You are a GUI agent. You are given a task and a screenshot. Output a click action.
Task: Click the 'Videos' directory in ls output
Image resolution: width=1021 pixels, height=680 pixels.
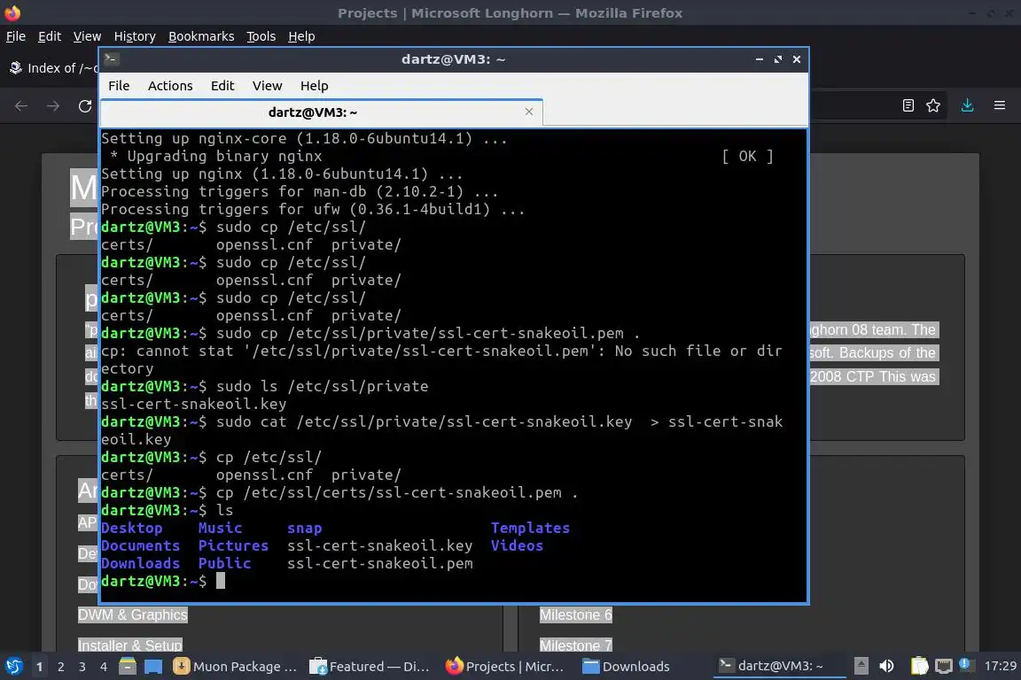(517, 546)
